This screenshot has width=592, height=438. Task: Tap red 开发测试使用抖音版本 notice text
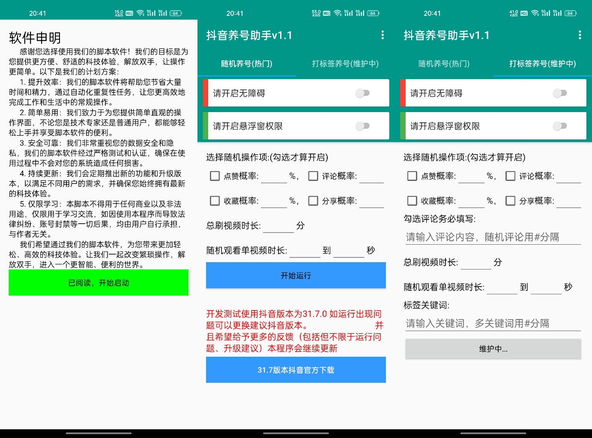click(x=295, y=331)
